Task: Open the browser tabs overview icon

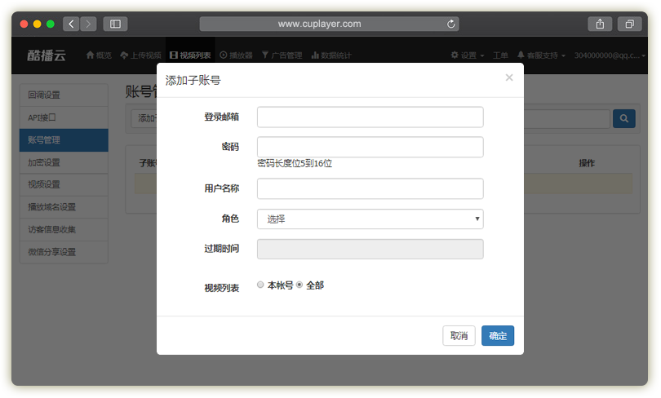Action: point(630,24)
